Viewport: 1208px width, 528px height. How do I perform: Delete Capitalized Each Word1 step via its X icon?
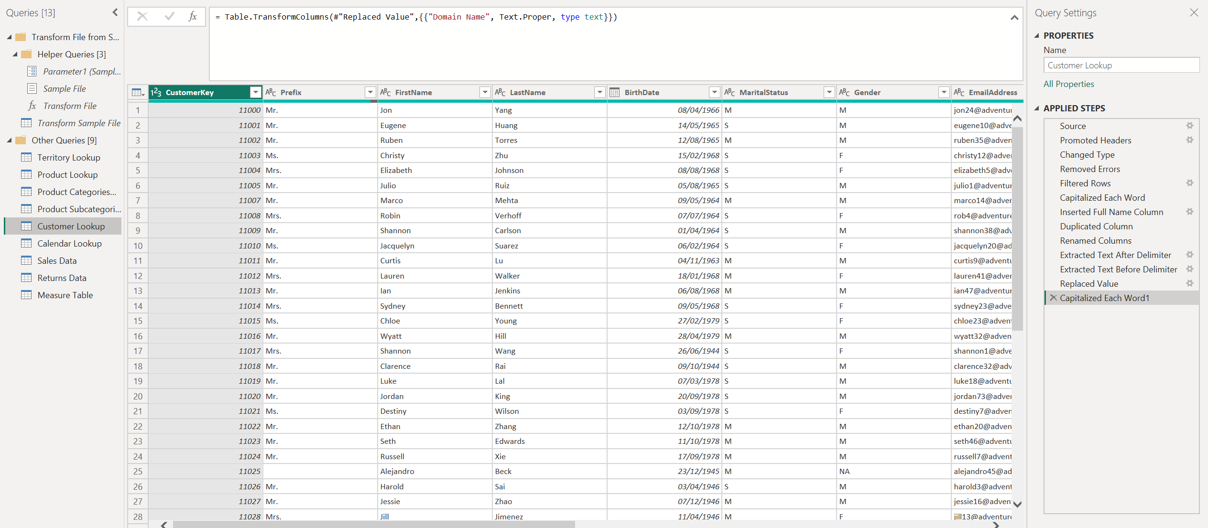(x=1054, y=297)
